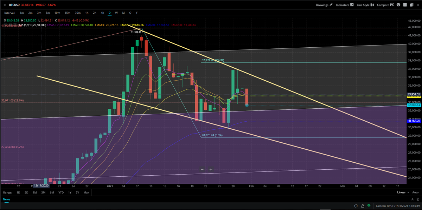Image resolution: width=422 pixels, height=210 pixels.
Task: Click the refresh sync icon in status bar
Action: pyautogui.click(x=356, y=206)
